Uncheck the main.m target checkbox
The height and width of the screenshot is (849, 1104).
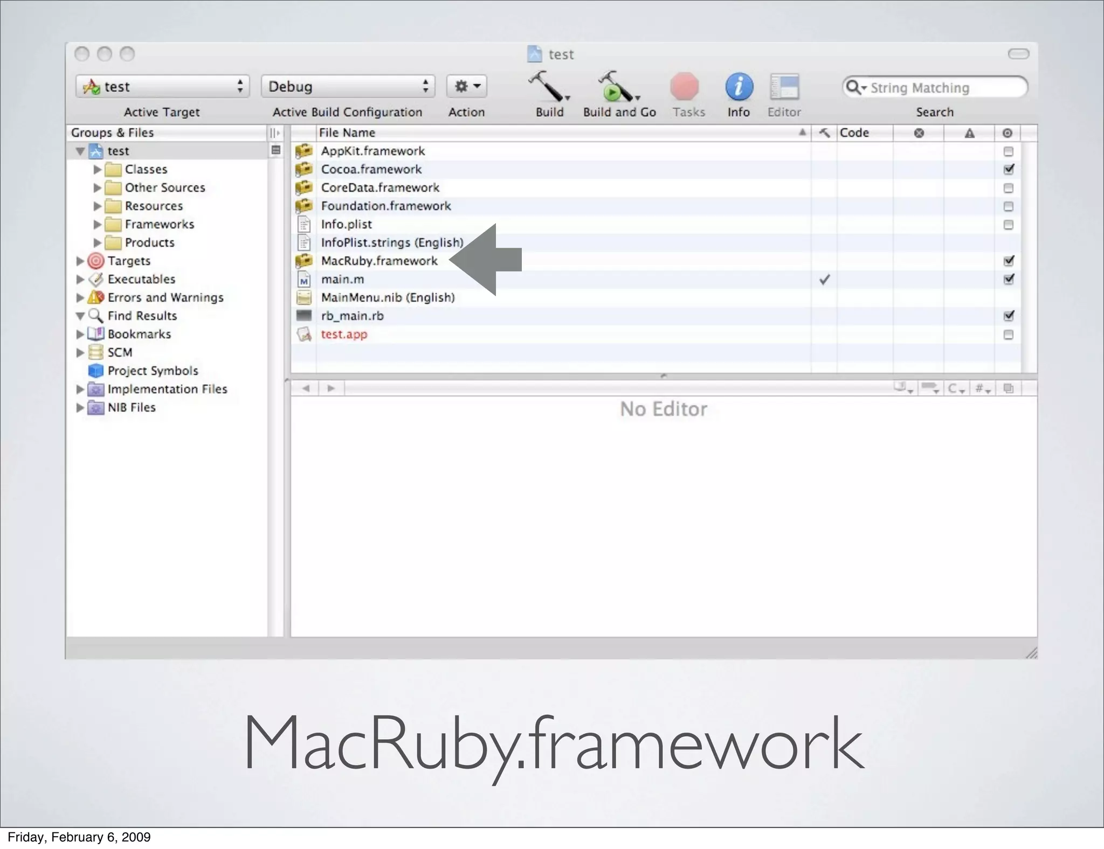(1008, 279)
